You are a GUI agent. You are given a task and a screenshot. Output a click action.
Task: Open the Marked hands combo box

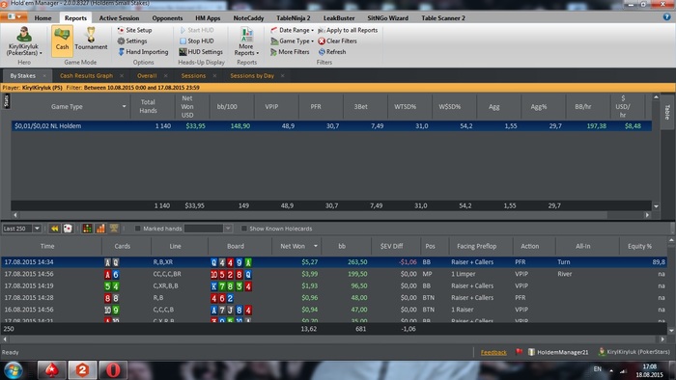click(x=209, y=229)
